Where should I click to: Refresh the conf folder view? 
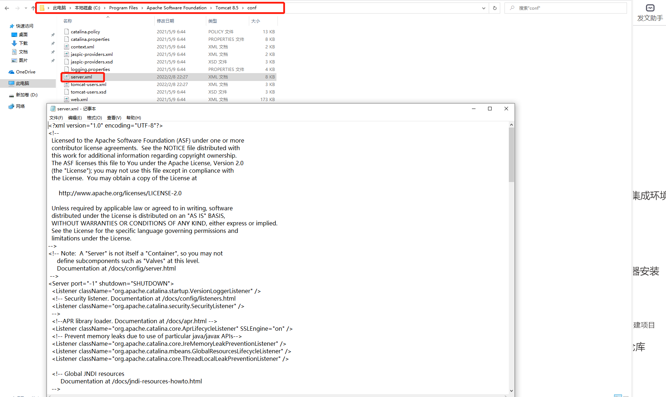[x=495, y=8]
